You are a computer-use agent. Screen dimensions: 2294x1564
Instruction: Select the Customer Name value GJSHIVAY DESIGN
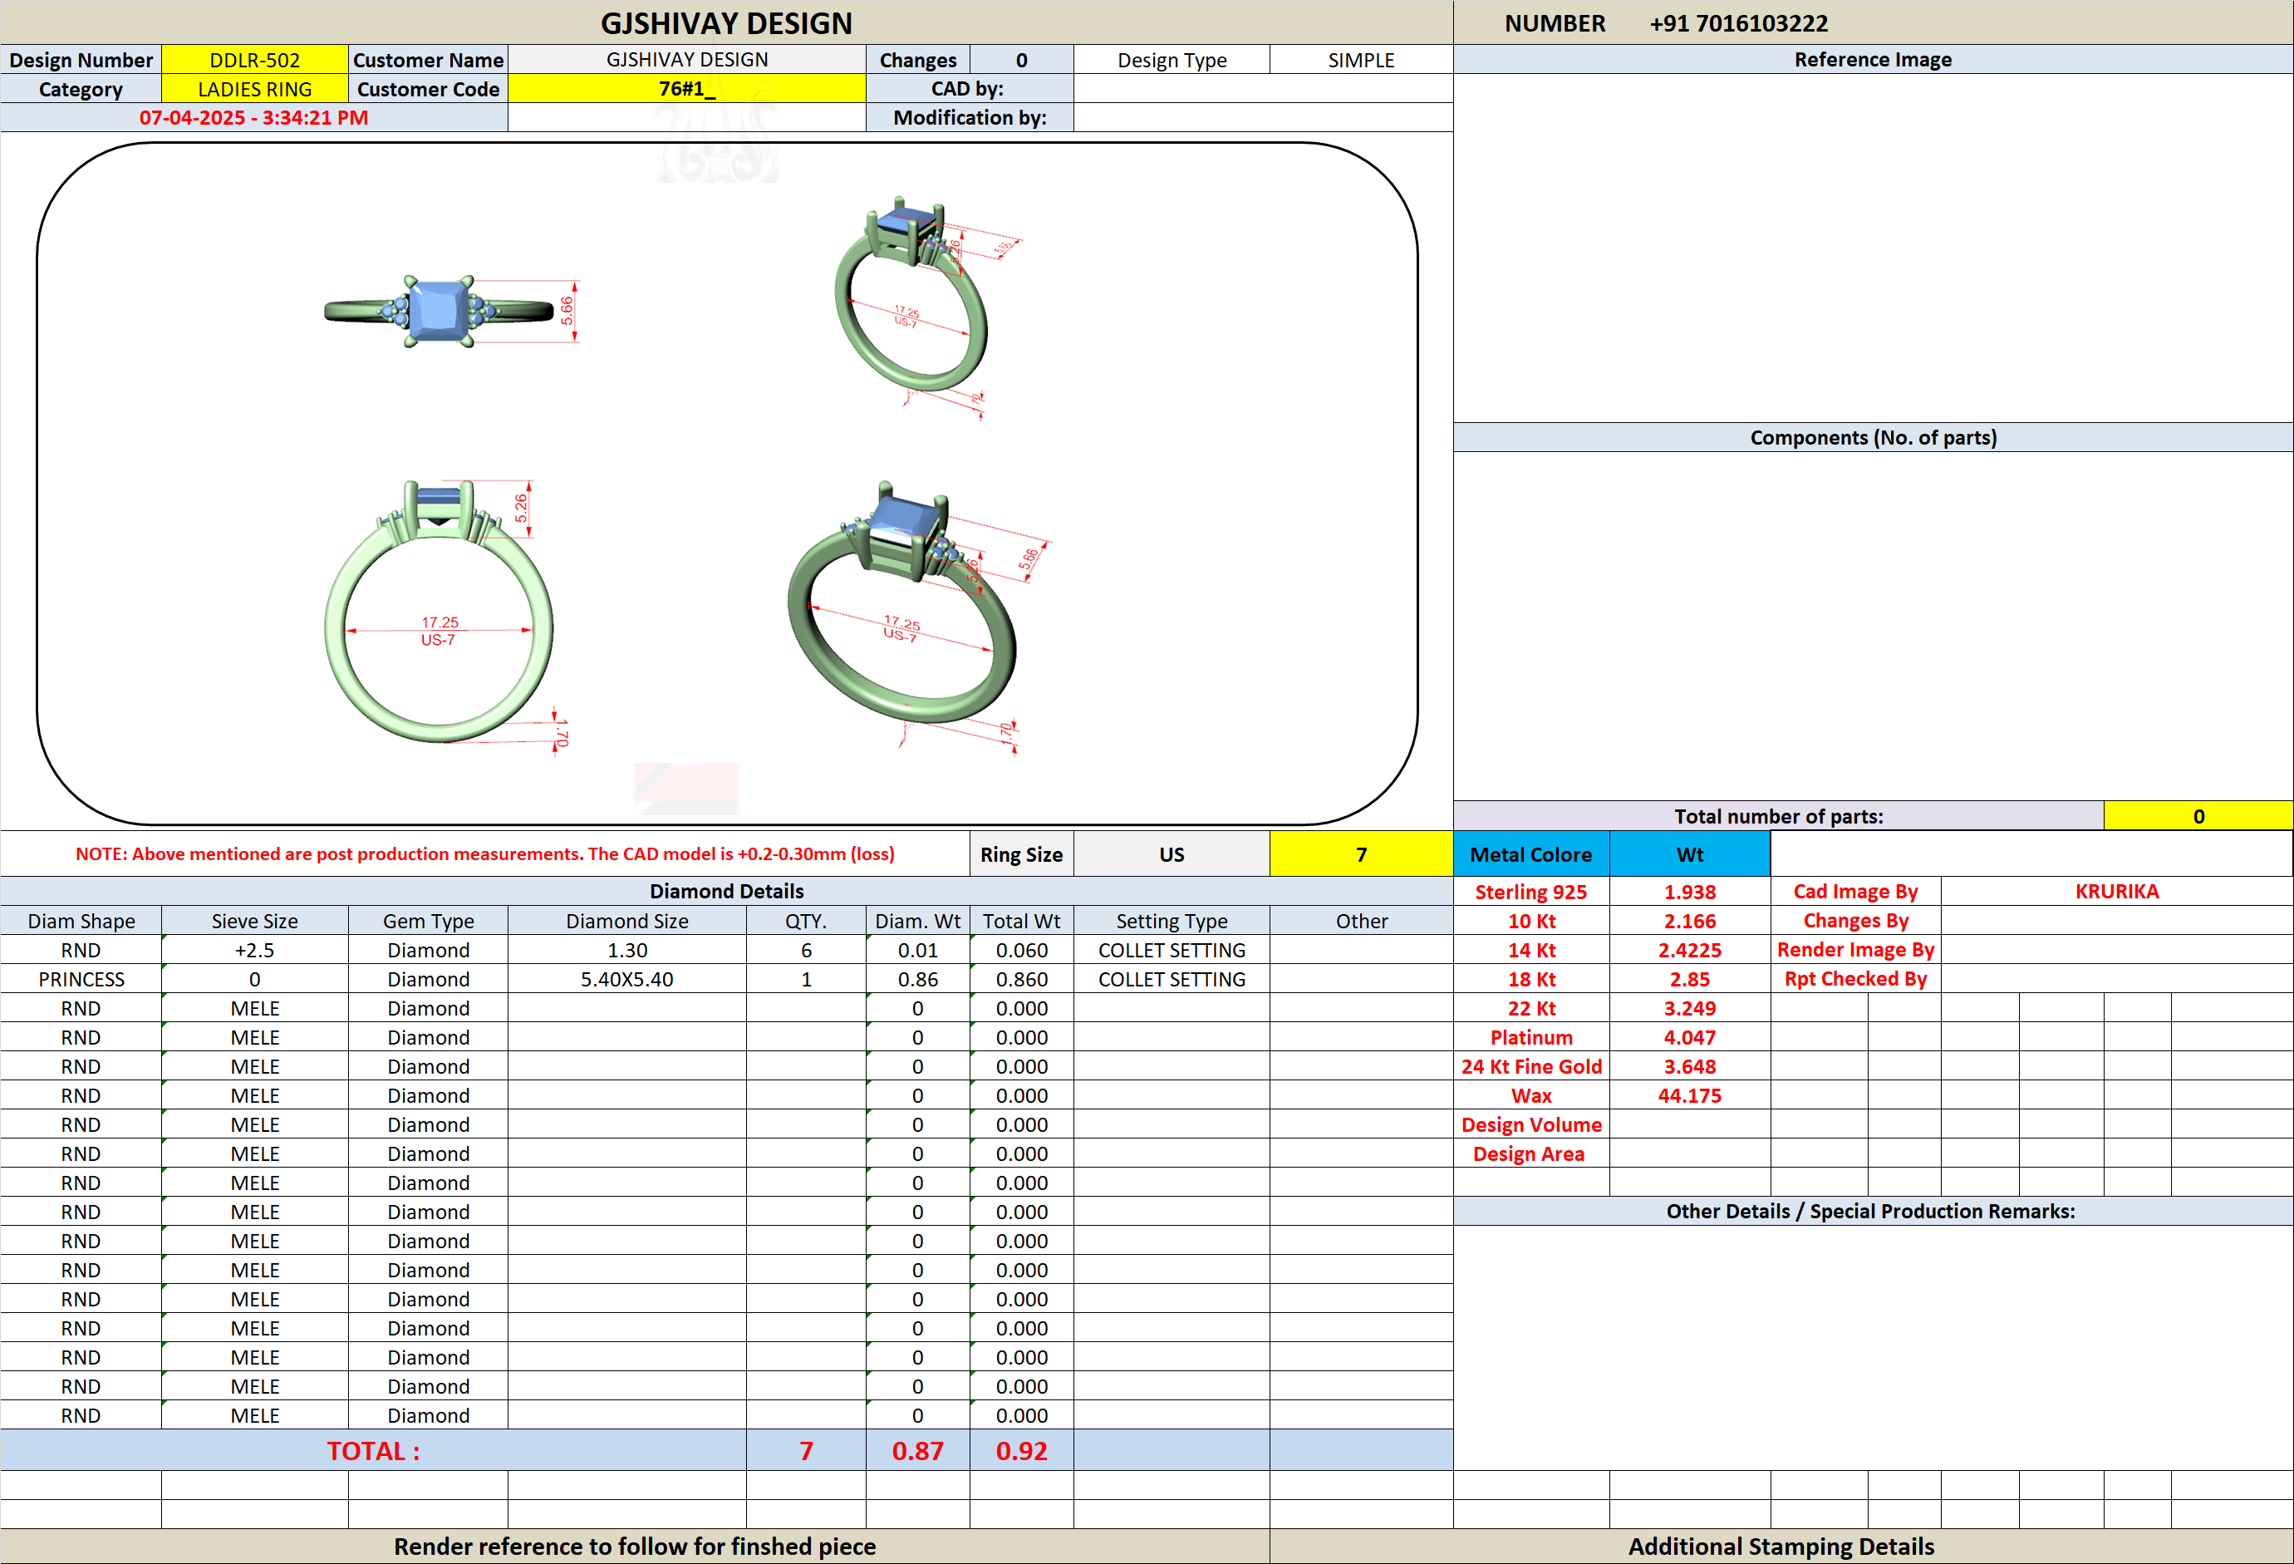tap(687, 59)
